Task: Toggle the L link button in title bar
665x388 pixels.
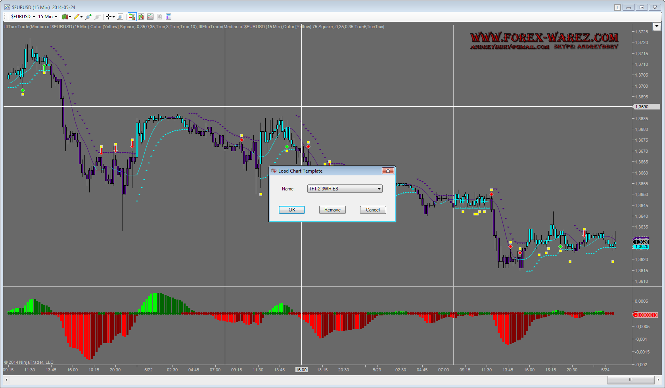Action: click(617, 8)
